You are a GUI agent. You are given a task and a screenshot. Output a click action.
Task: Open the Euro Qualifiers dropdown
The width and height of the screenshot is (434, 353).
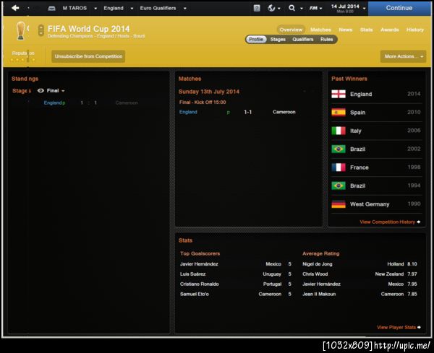185,9
